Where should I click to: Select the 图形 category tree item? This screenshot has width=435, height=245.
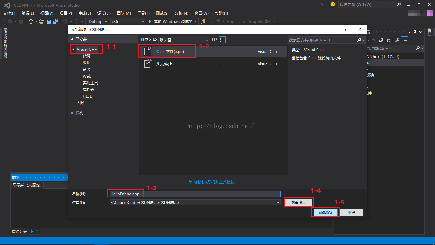[81, 103]
